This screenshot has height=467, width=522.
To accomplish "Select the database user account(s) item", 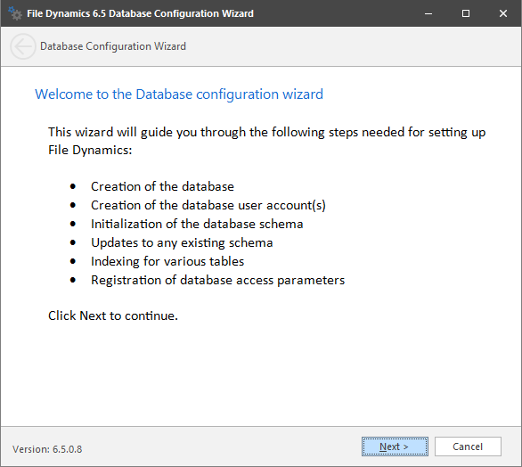I will (x=208, y=205).
